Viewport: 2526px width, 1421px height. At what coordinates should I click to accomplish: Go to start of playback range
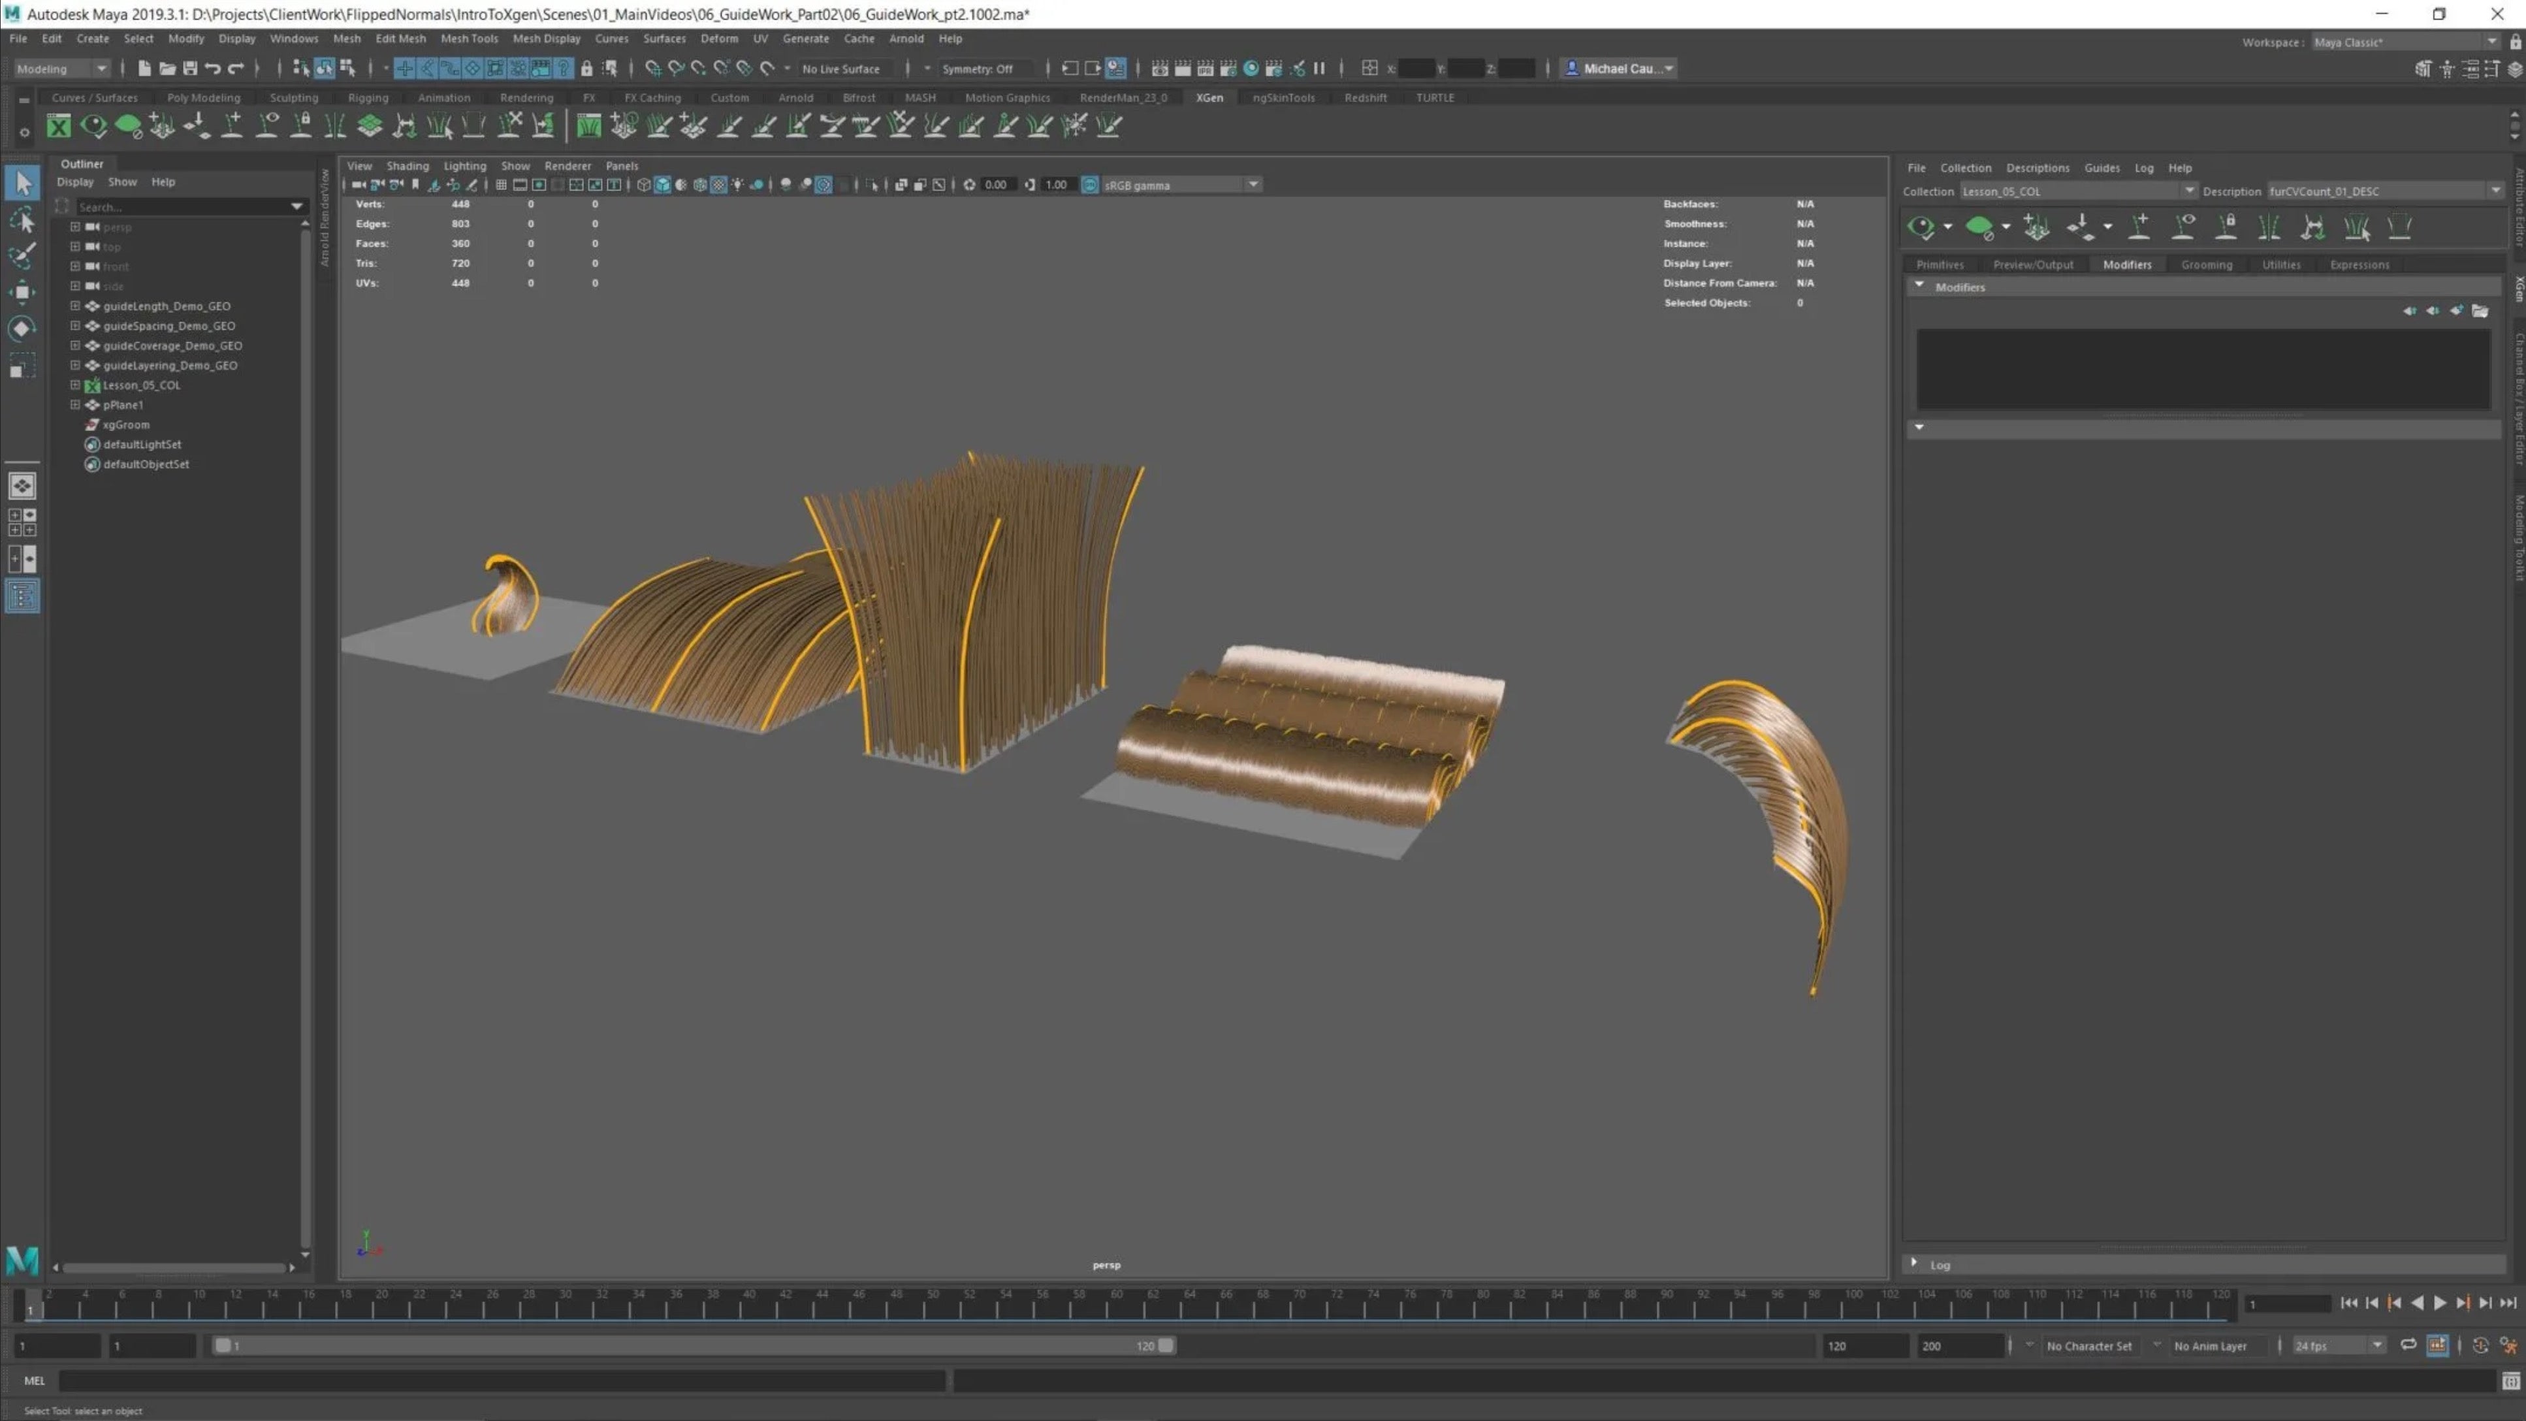coord(2348,1302)
